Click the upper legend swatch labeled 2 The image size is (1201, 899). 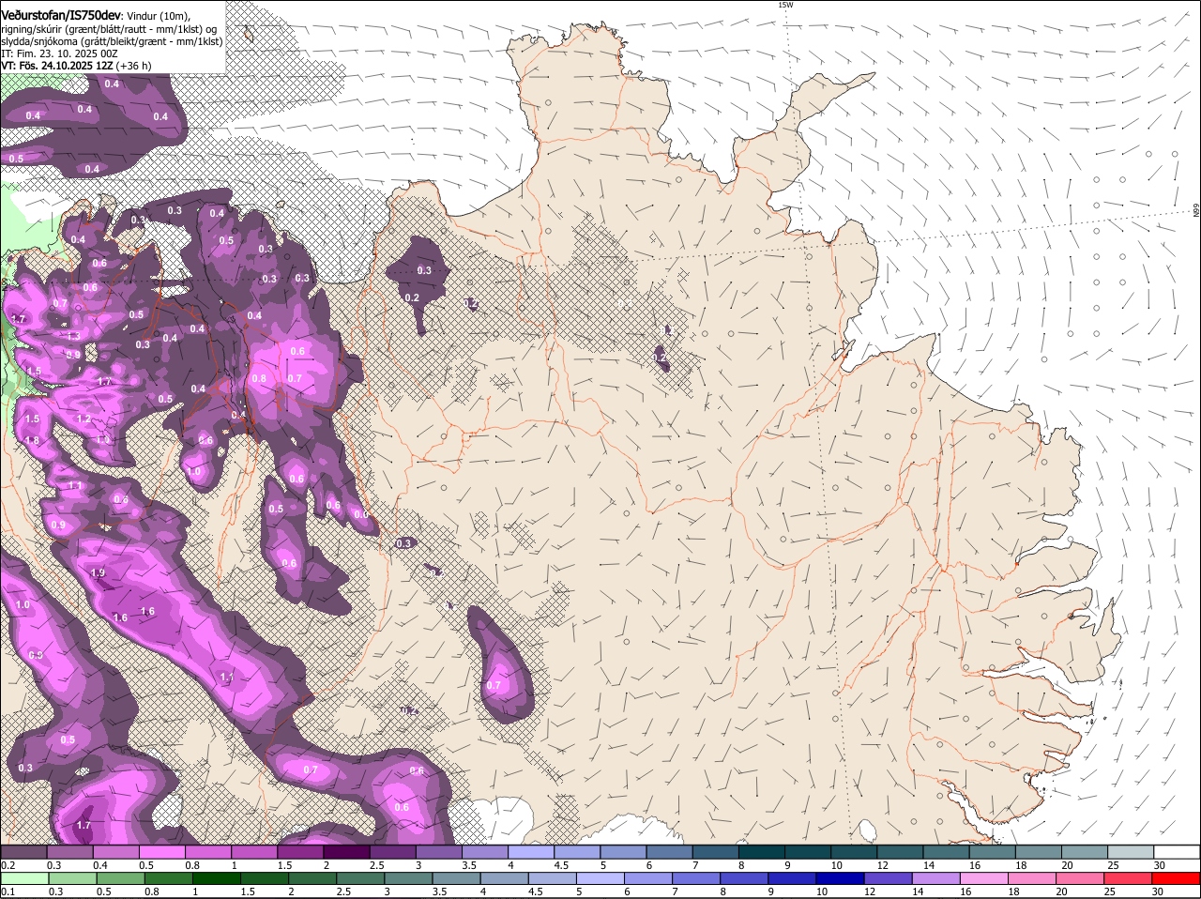click(x=346, y=851)
